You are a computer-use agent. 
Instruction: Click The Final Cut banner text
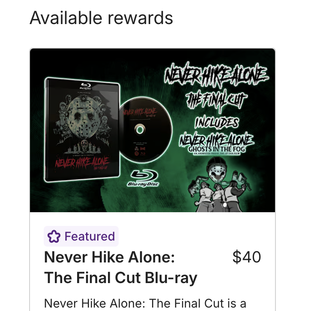(x=216, y=100)
